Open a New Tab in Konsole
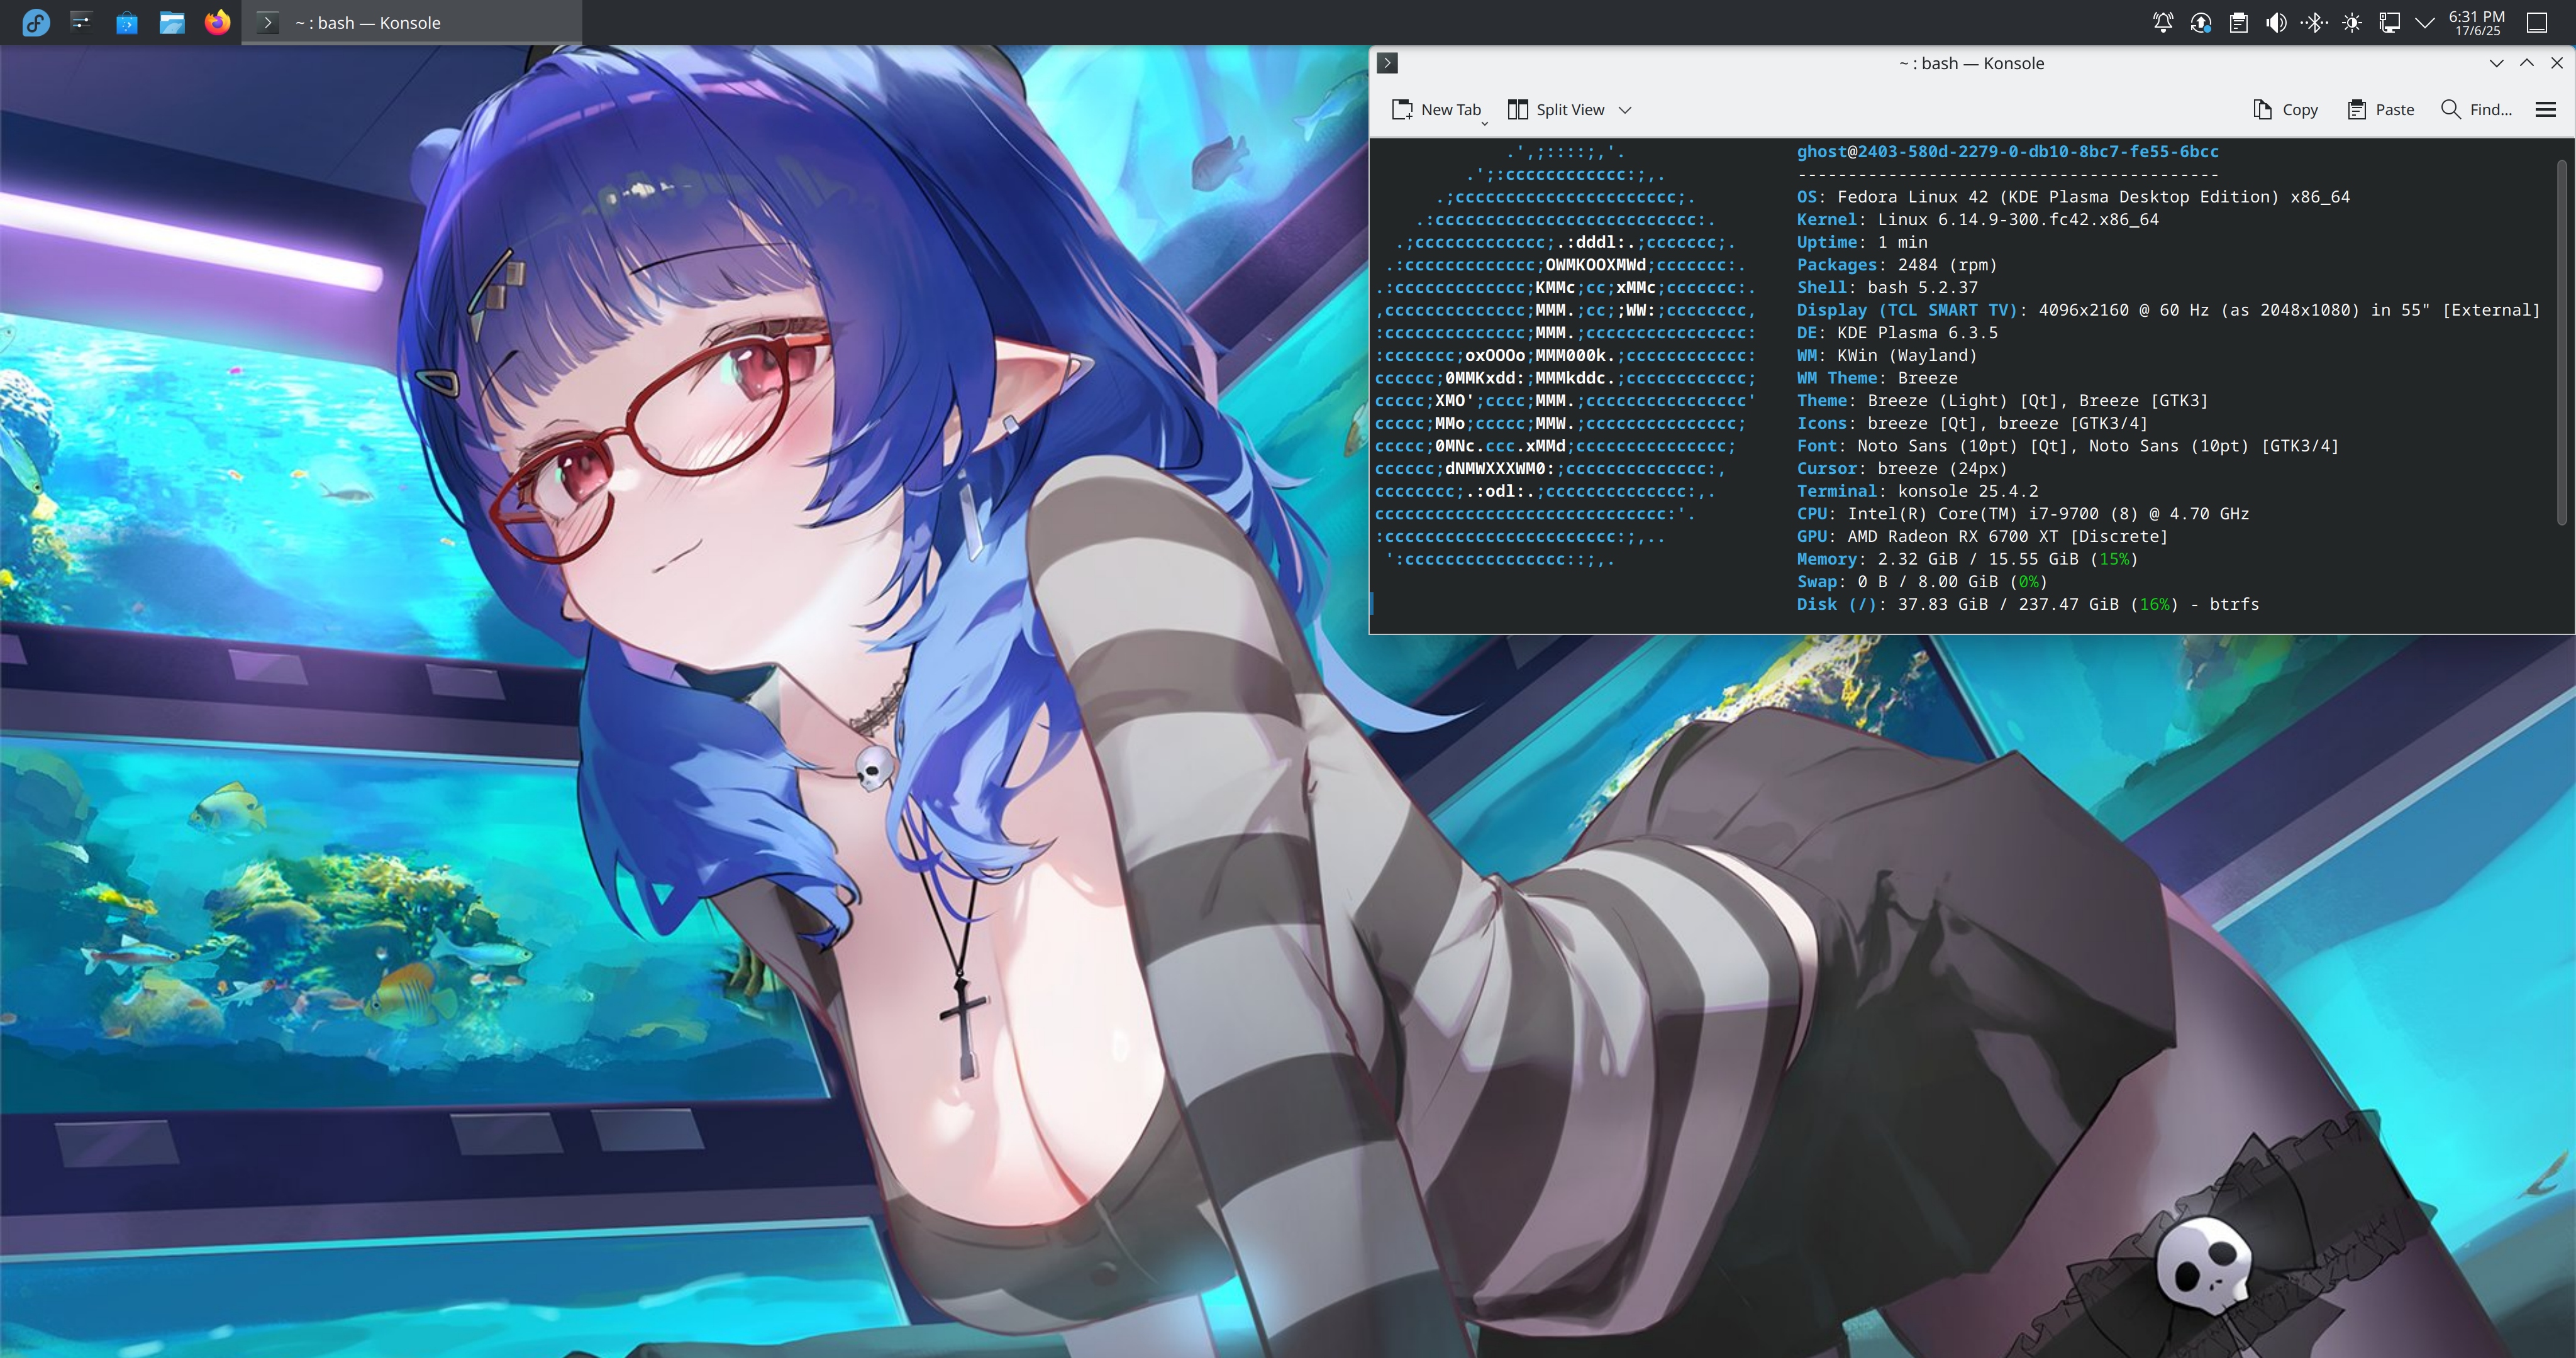 [1437, 110]
